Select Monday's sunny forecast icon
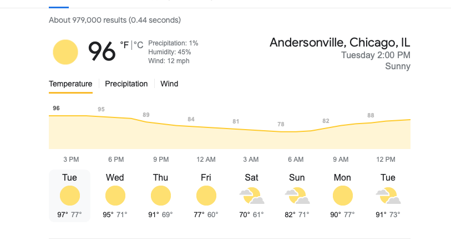This screenshot has height=241, width=451. pyautogui.click(x=343, y=196)
